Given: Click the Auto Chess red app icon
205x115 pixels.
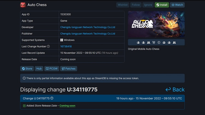Looking at the screenshot, I should tap(23, 5).
